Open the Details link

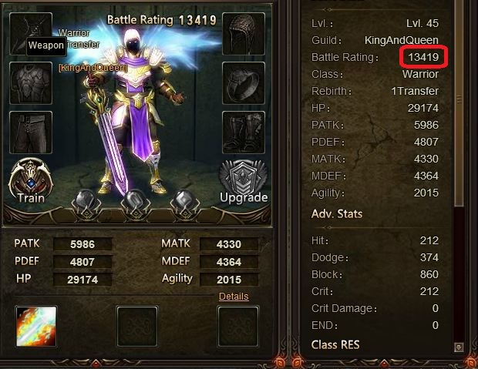pyautogui.click(x=234, y=296)
